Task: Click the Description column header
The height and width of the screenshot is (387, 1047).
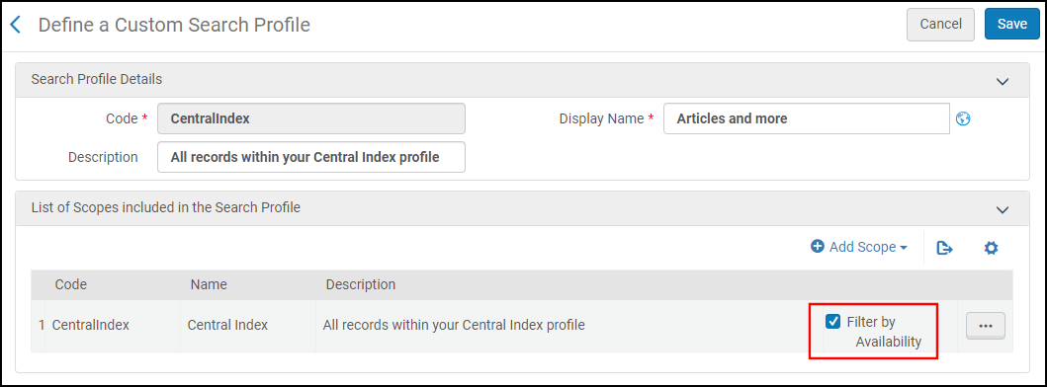Action: click(x=361, y=285)
